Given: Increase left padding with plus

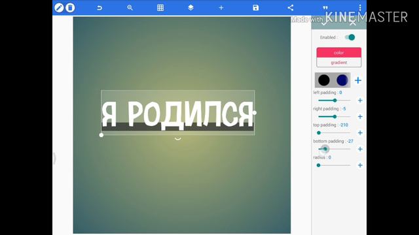Looking at the screenshot, I should pos(360,101).
